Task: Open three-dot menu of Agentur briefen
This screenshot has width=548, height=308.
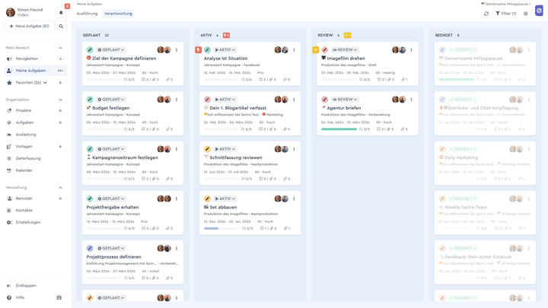Action: pos(411,100)
